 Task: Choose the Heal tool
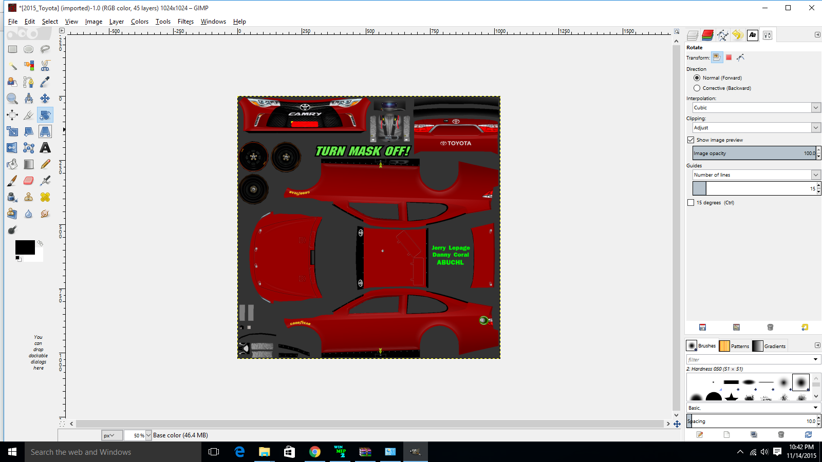pyautogui.click(x=45, y=197)
